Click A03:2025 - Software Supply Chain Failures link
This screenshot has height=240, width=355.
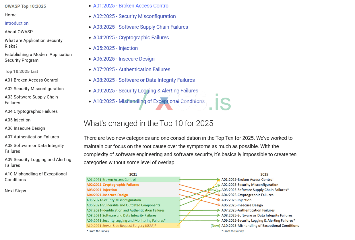coord(141,27)
